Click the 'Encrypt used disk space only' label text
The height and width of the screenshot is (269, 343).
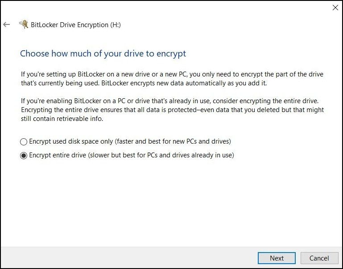pos(71,141)
